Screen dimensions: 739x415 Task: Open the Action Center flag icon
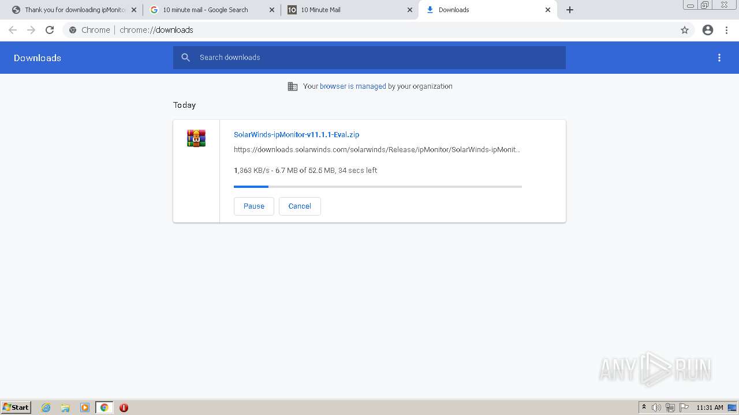point(684,408)
